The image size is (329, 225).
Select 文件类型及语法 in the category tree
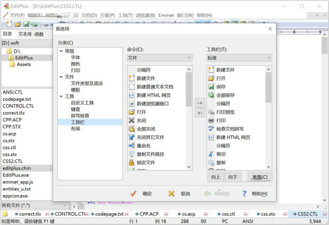[x=87, y=83]
